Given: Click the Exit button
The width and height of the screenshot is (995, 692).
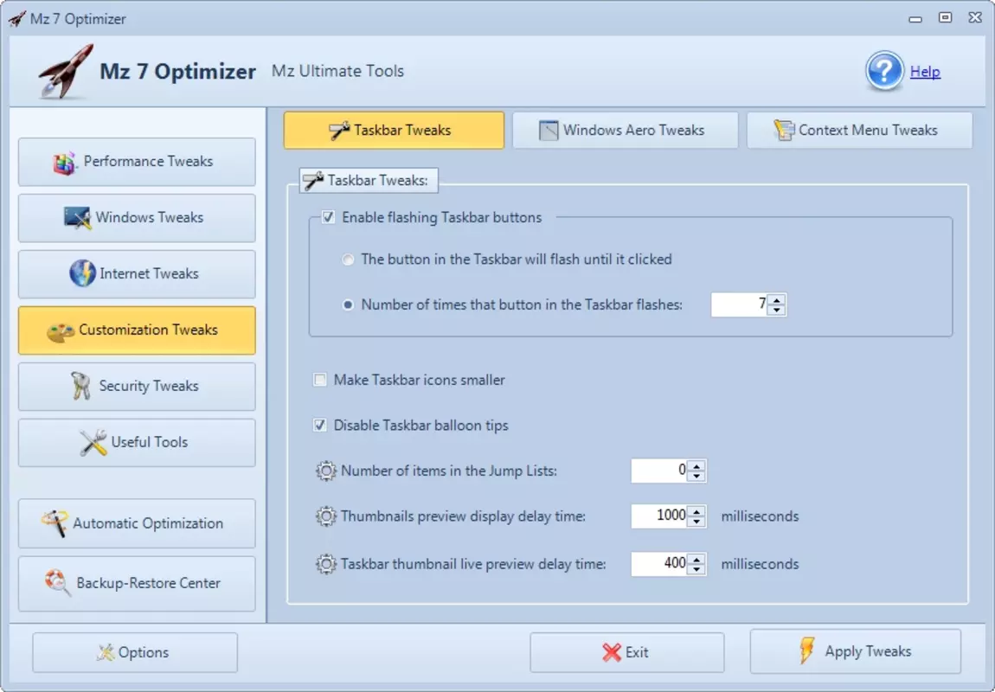Looking at the screenshot, I should [x=627, y=652].
